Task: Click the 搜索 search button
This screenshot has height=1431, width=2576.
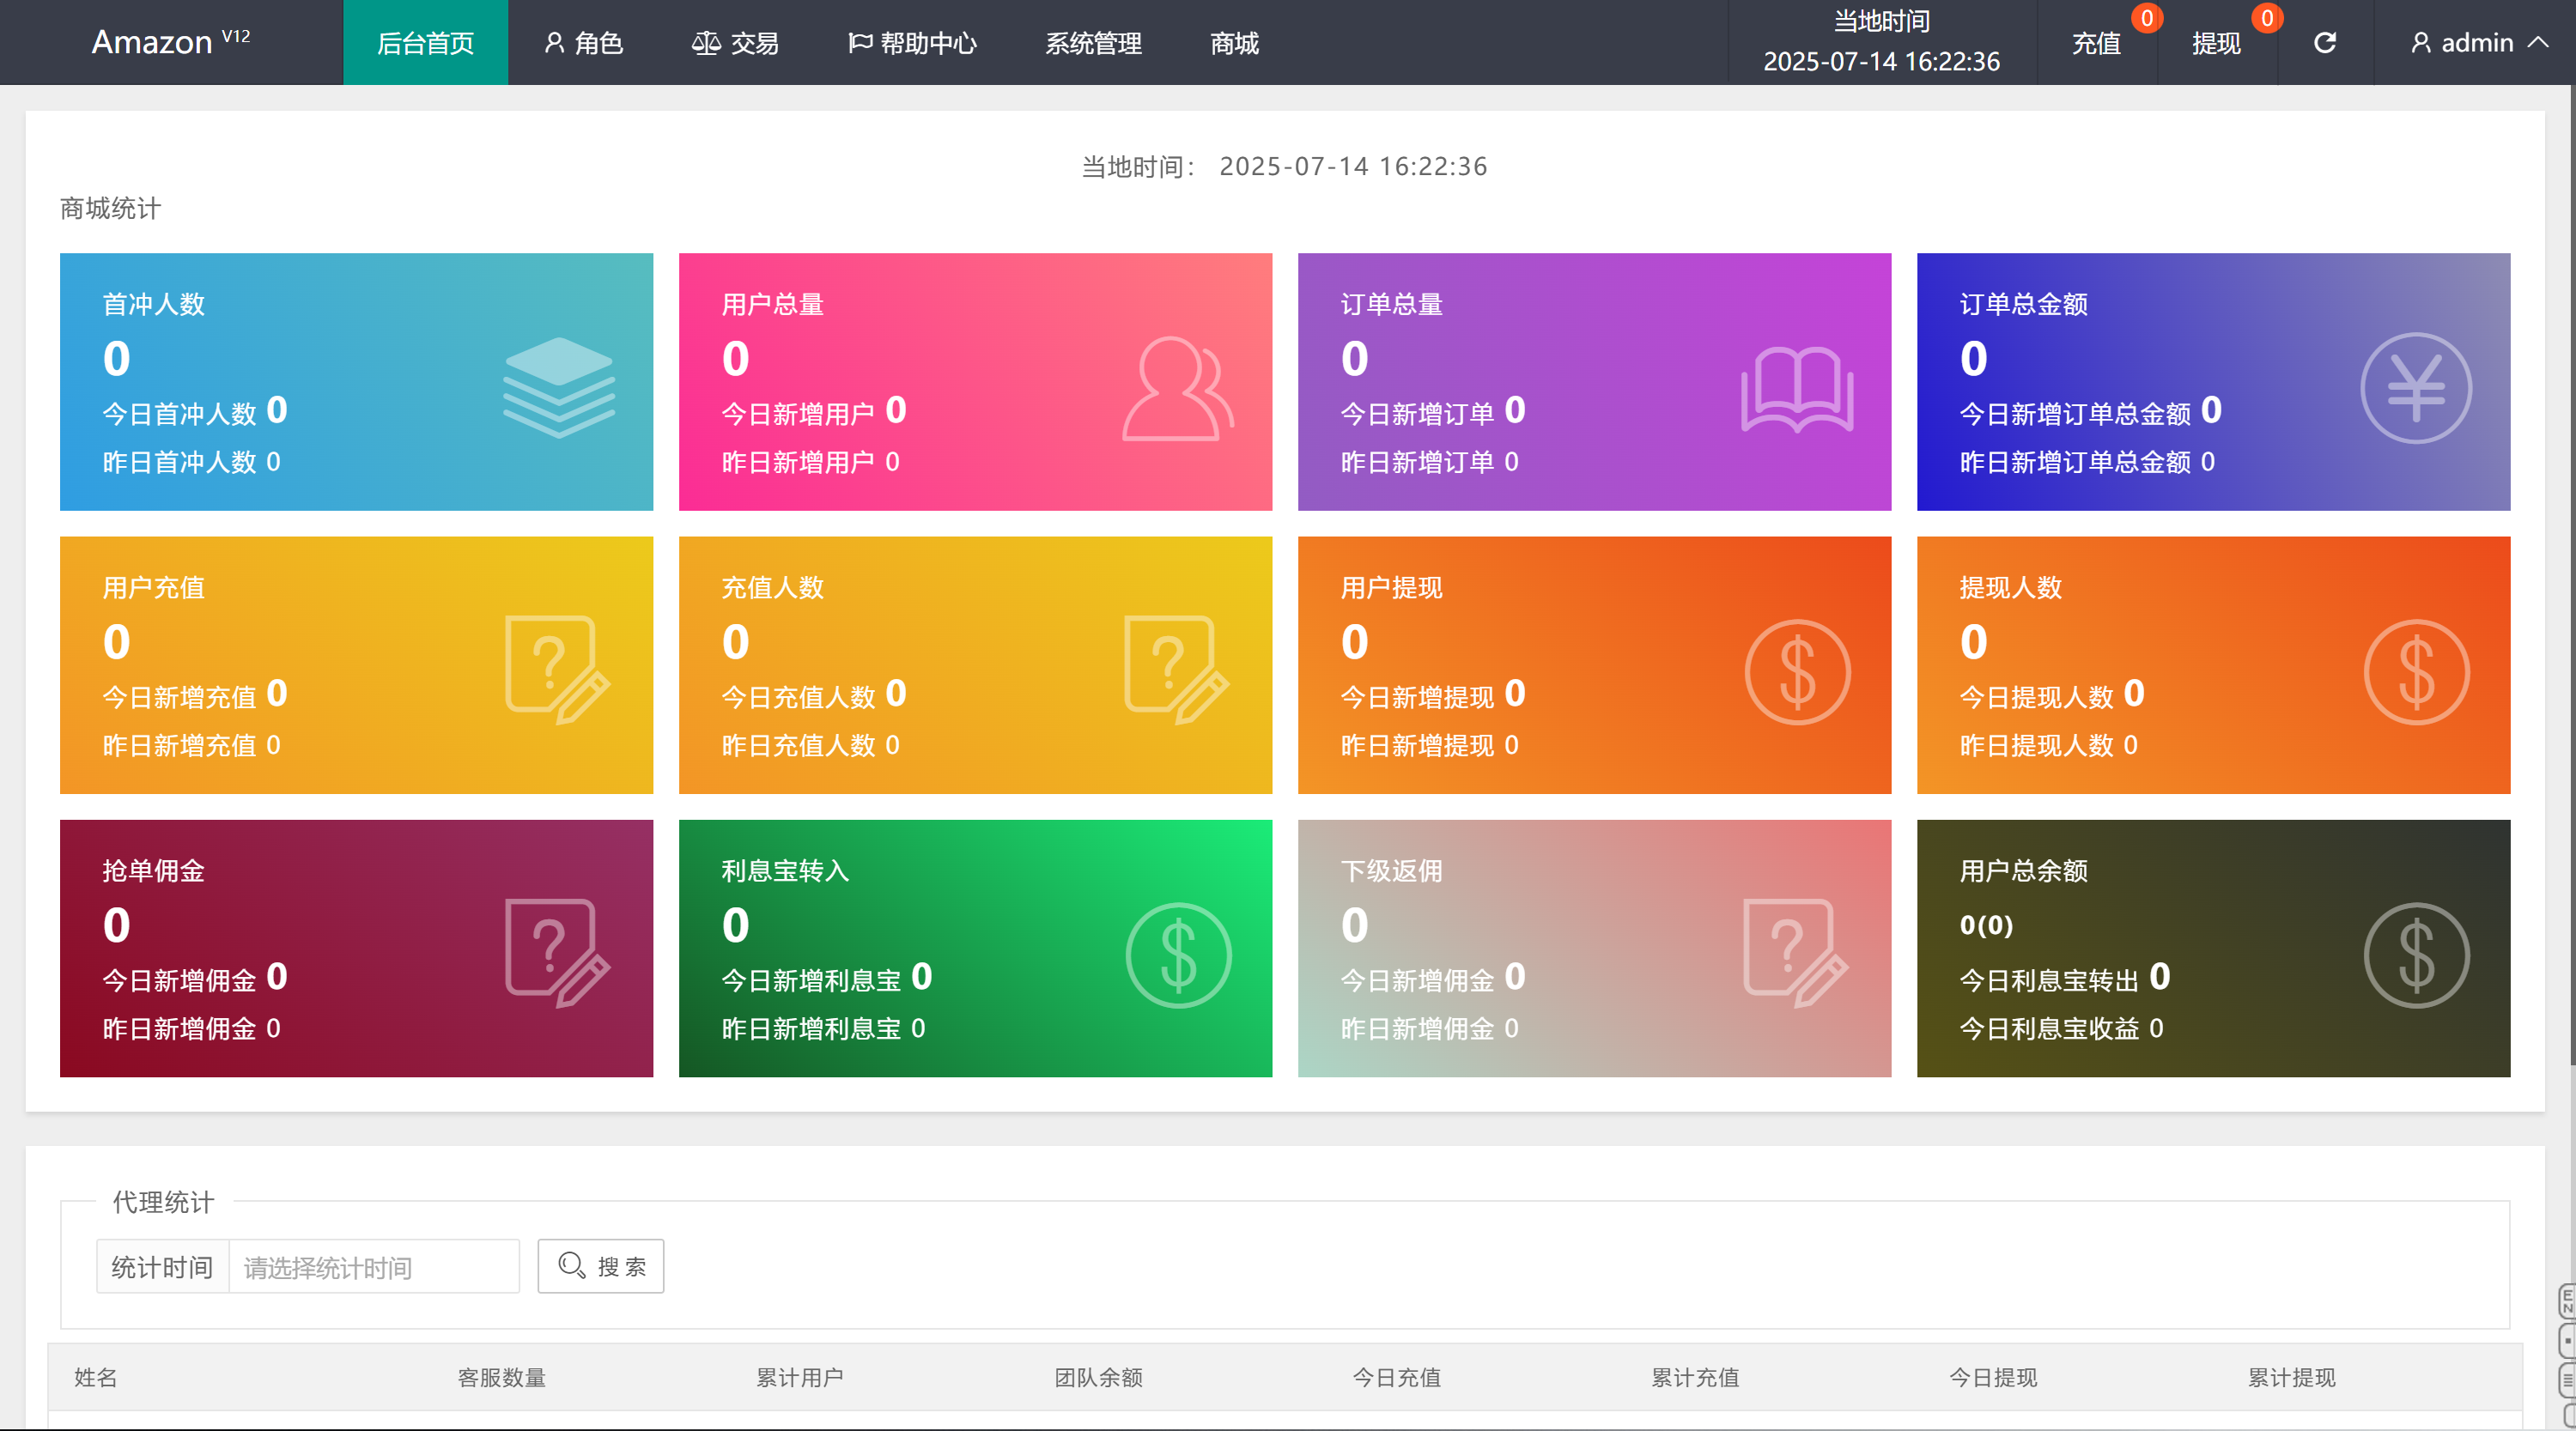Action: click(600, 1266)
